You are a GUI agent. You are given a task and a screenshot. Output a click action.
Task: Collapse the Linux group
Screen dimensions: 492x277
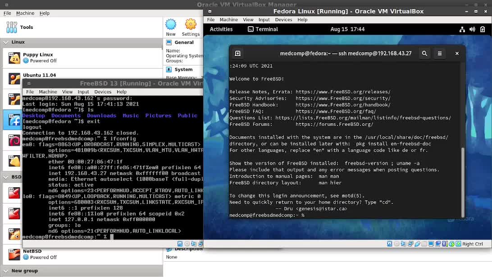coord(6,42)
